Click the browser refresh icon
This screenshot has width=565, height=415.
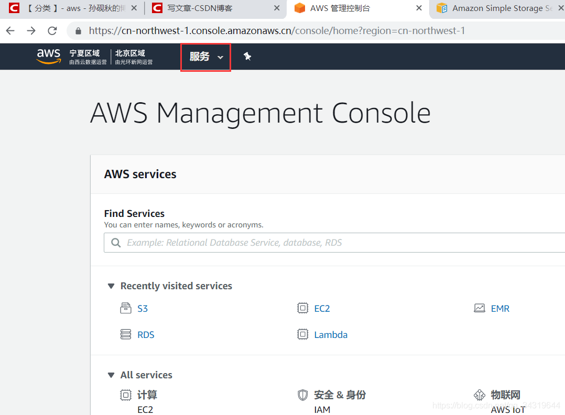click(52, 30)
